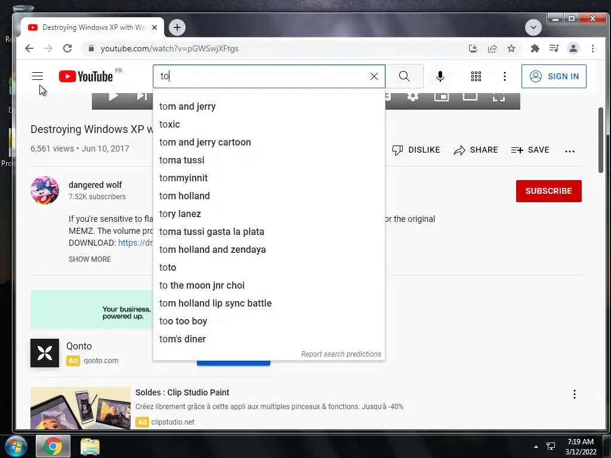Skip to next video
This screenshot has width=611, height=458.
click(x=142, y=96)
